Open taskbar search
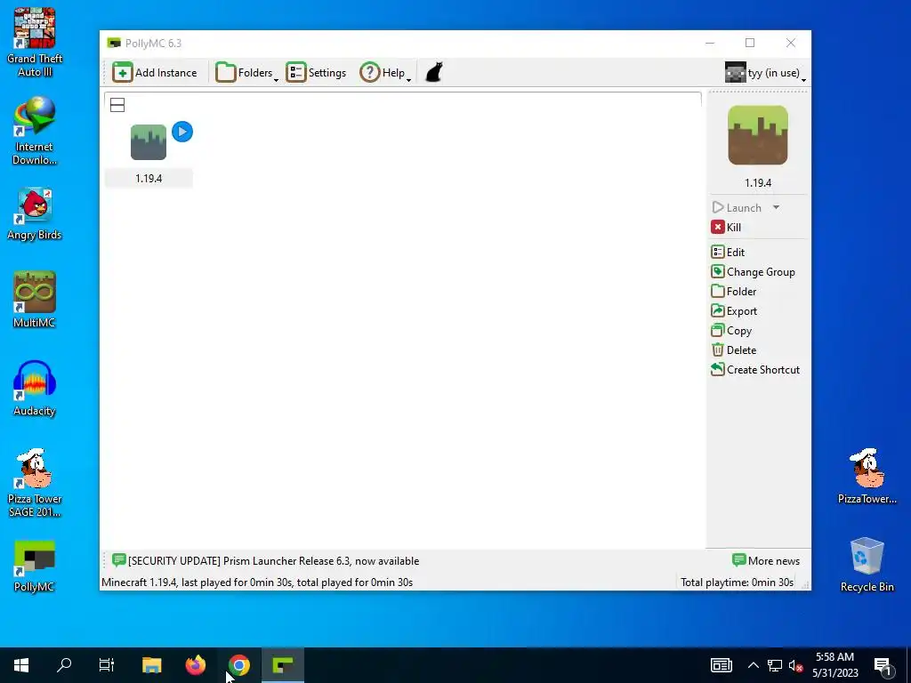This screenshot has width=911, height=683. tap(64, 665)
